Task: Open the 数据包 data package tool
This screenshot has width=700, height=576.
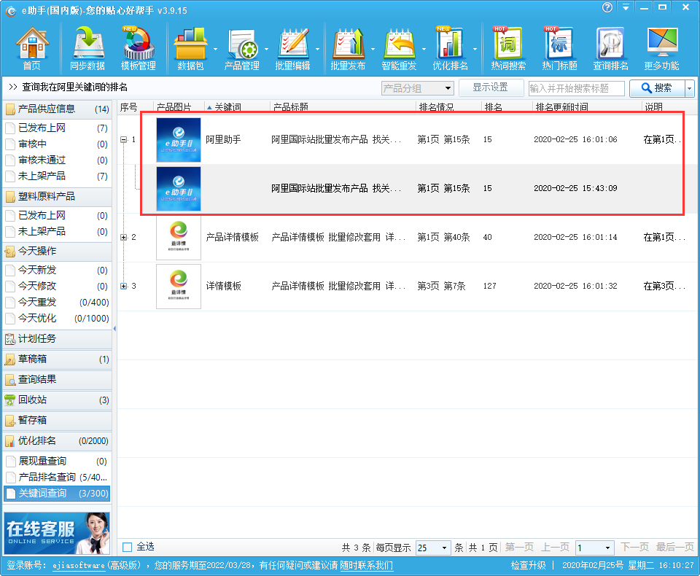Action: point(190,49)
